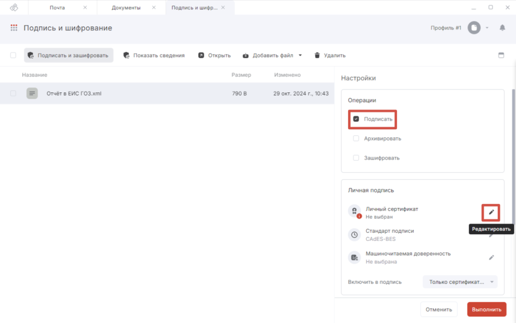Open the apps grid menu icon

coord(14,28)
